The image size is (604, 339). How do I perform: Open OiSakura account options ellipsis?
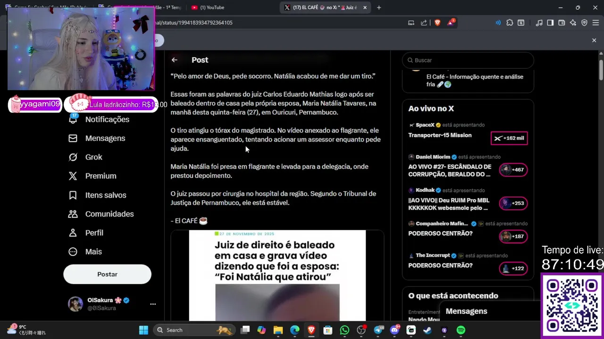pos(153,304)
